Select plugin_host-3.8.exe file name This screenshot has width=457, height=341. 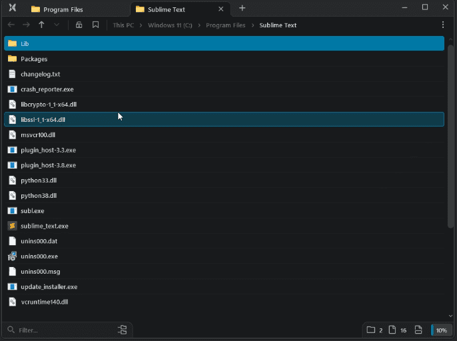49,165
